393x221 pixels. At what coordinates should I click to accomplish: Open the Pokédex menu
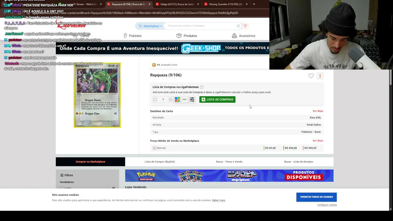coord(132,36)
